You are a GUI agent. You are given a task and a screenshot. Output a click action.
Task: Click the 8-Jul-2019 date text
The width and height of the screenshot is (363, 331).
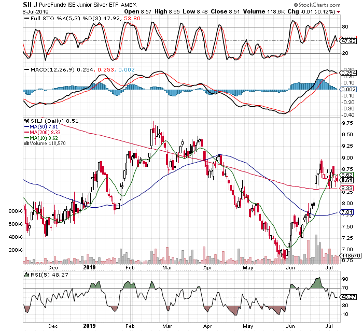coord(36,11)
